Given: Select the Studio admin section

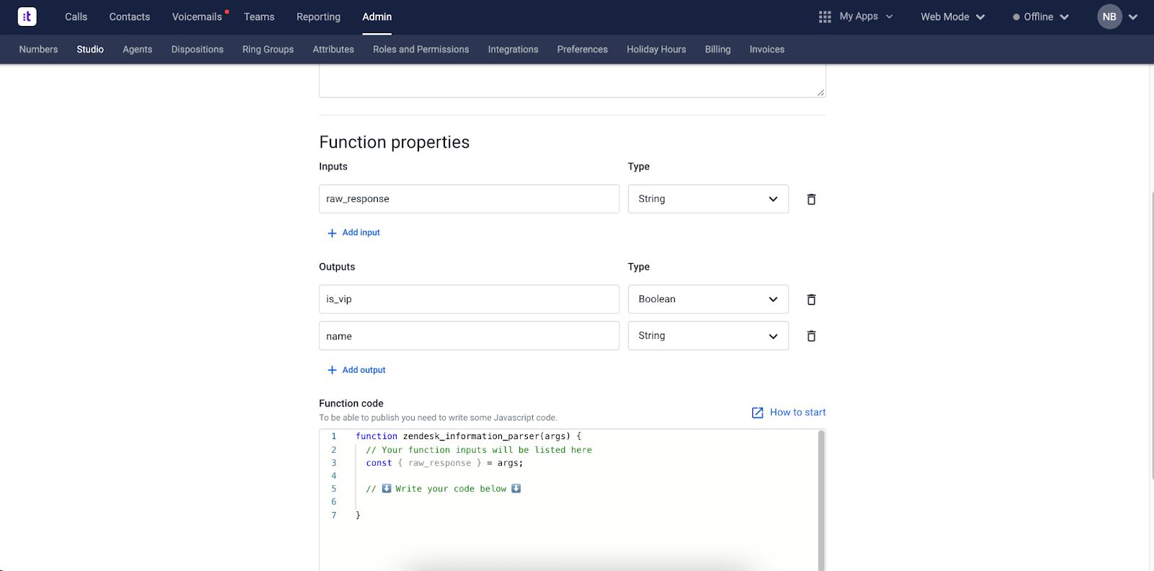Looking at the screenshot, I should click(90, 49).
